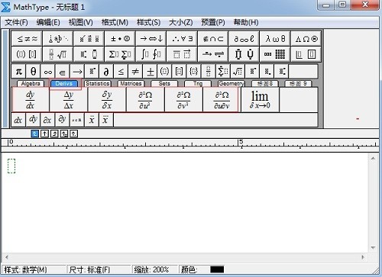The image size is (382, 277).
Task: Open the arrow symbols palette →⇔↓
Action: tap(151, 39)
